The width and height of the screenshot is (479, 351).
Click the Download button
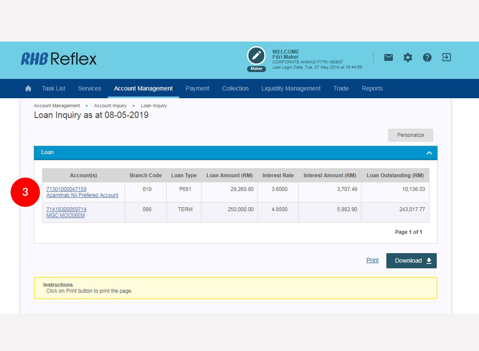click(411, 261)
